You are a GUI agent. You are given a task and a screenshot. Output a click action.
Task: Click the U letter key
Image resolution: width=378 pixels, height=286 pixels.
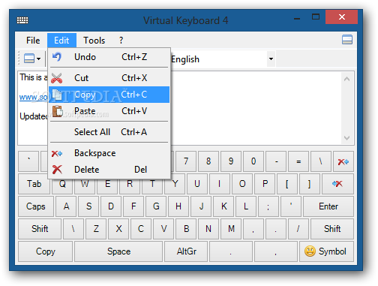click(x=197, y=184)
